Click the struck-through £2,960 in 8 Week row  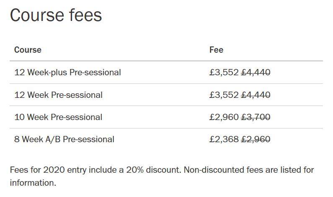click(256, 139)
